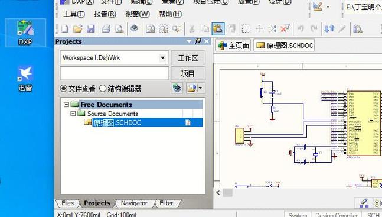
Task: Click the Zoom Area toolbar icon
Action: [163, 29]
